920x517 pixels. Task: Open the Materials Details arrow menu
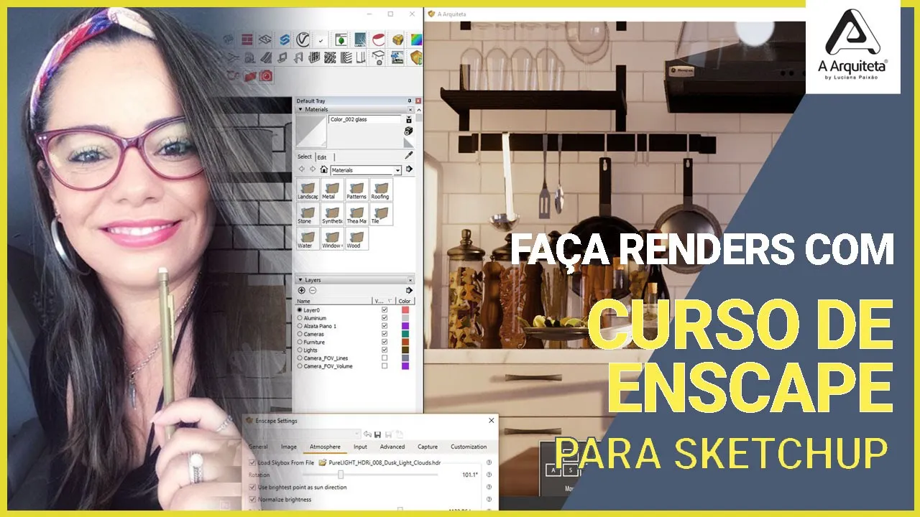(409, 169)
